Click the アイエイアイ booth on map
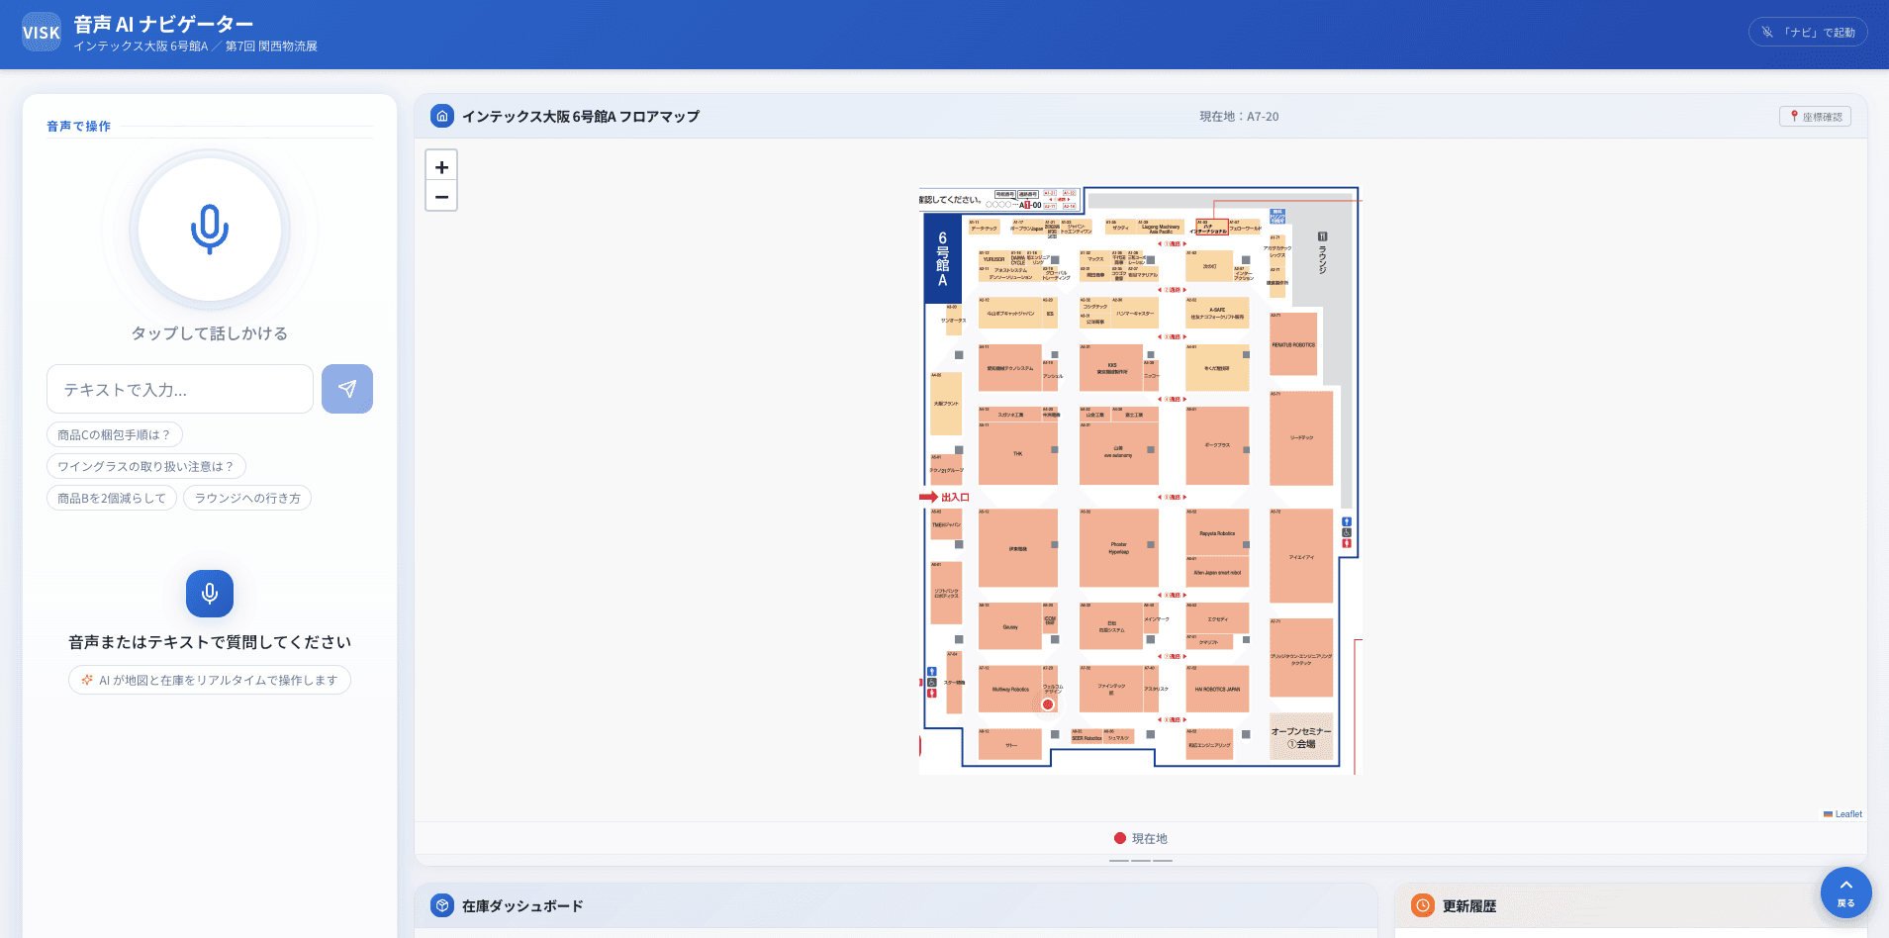Viewport: 1889px width, 938px height. click(1301, 556)
